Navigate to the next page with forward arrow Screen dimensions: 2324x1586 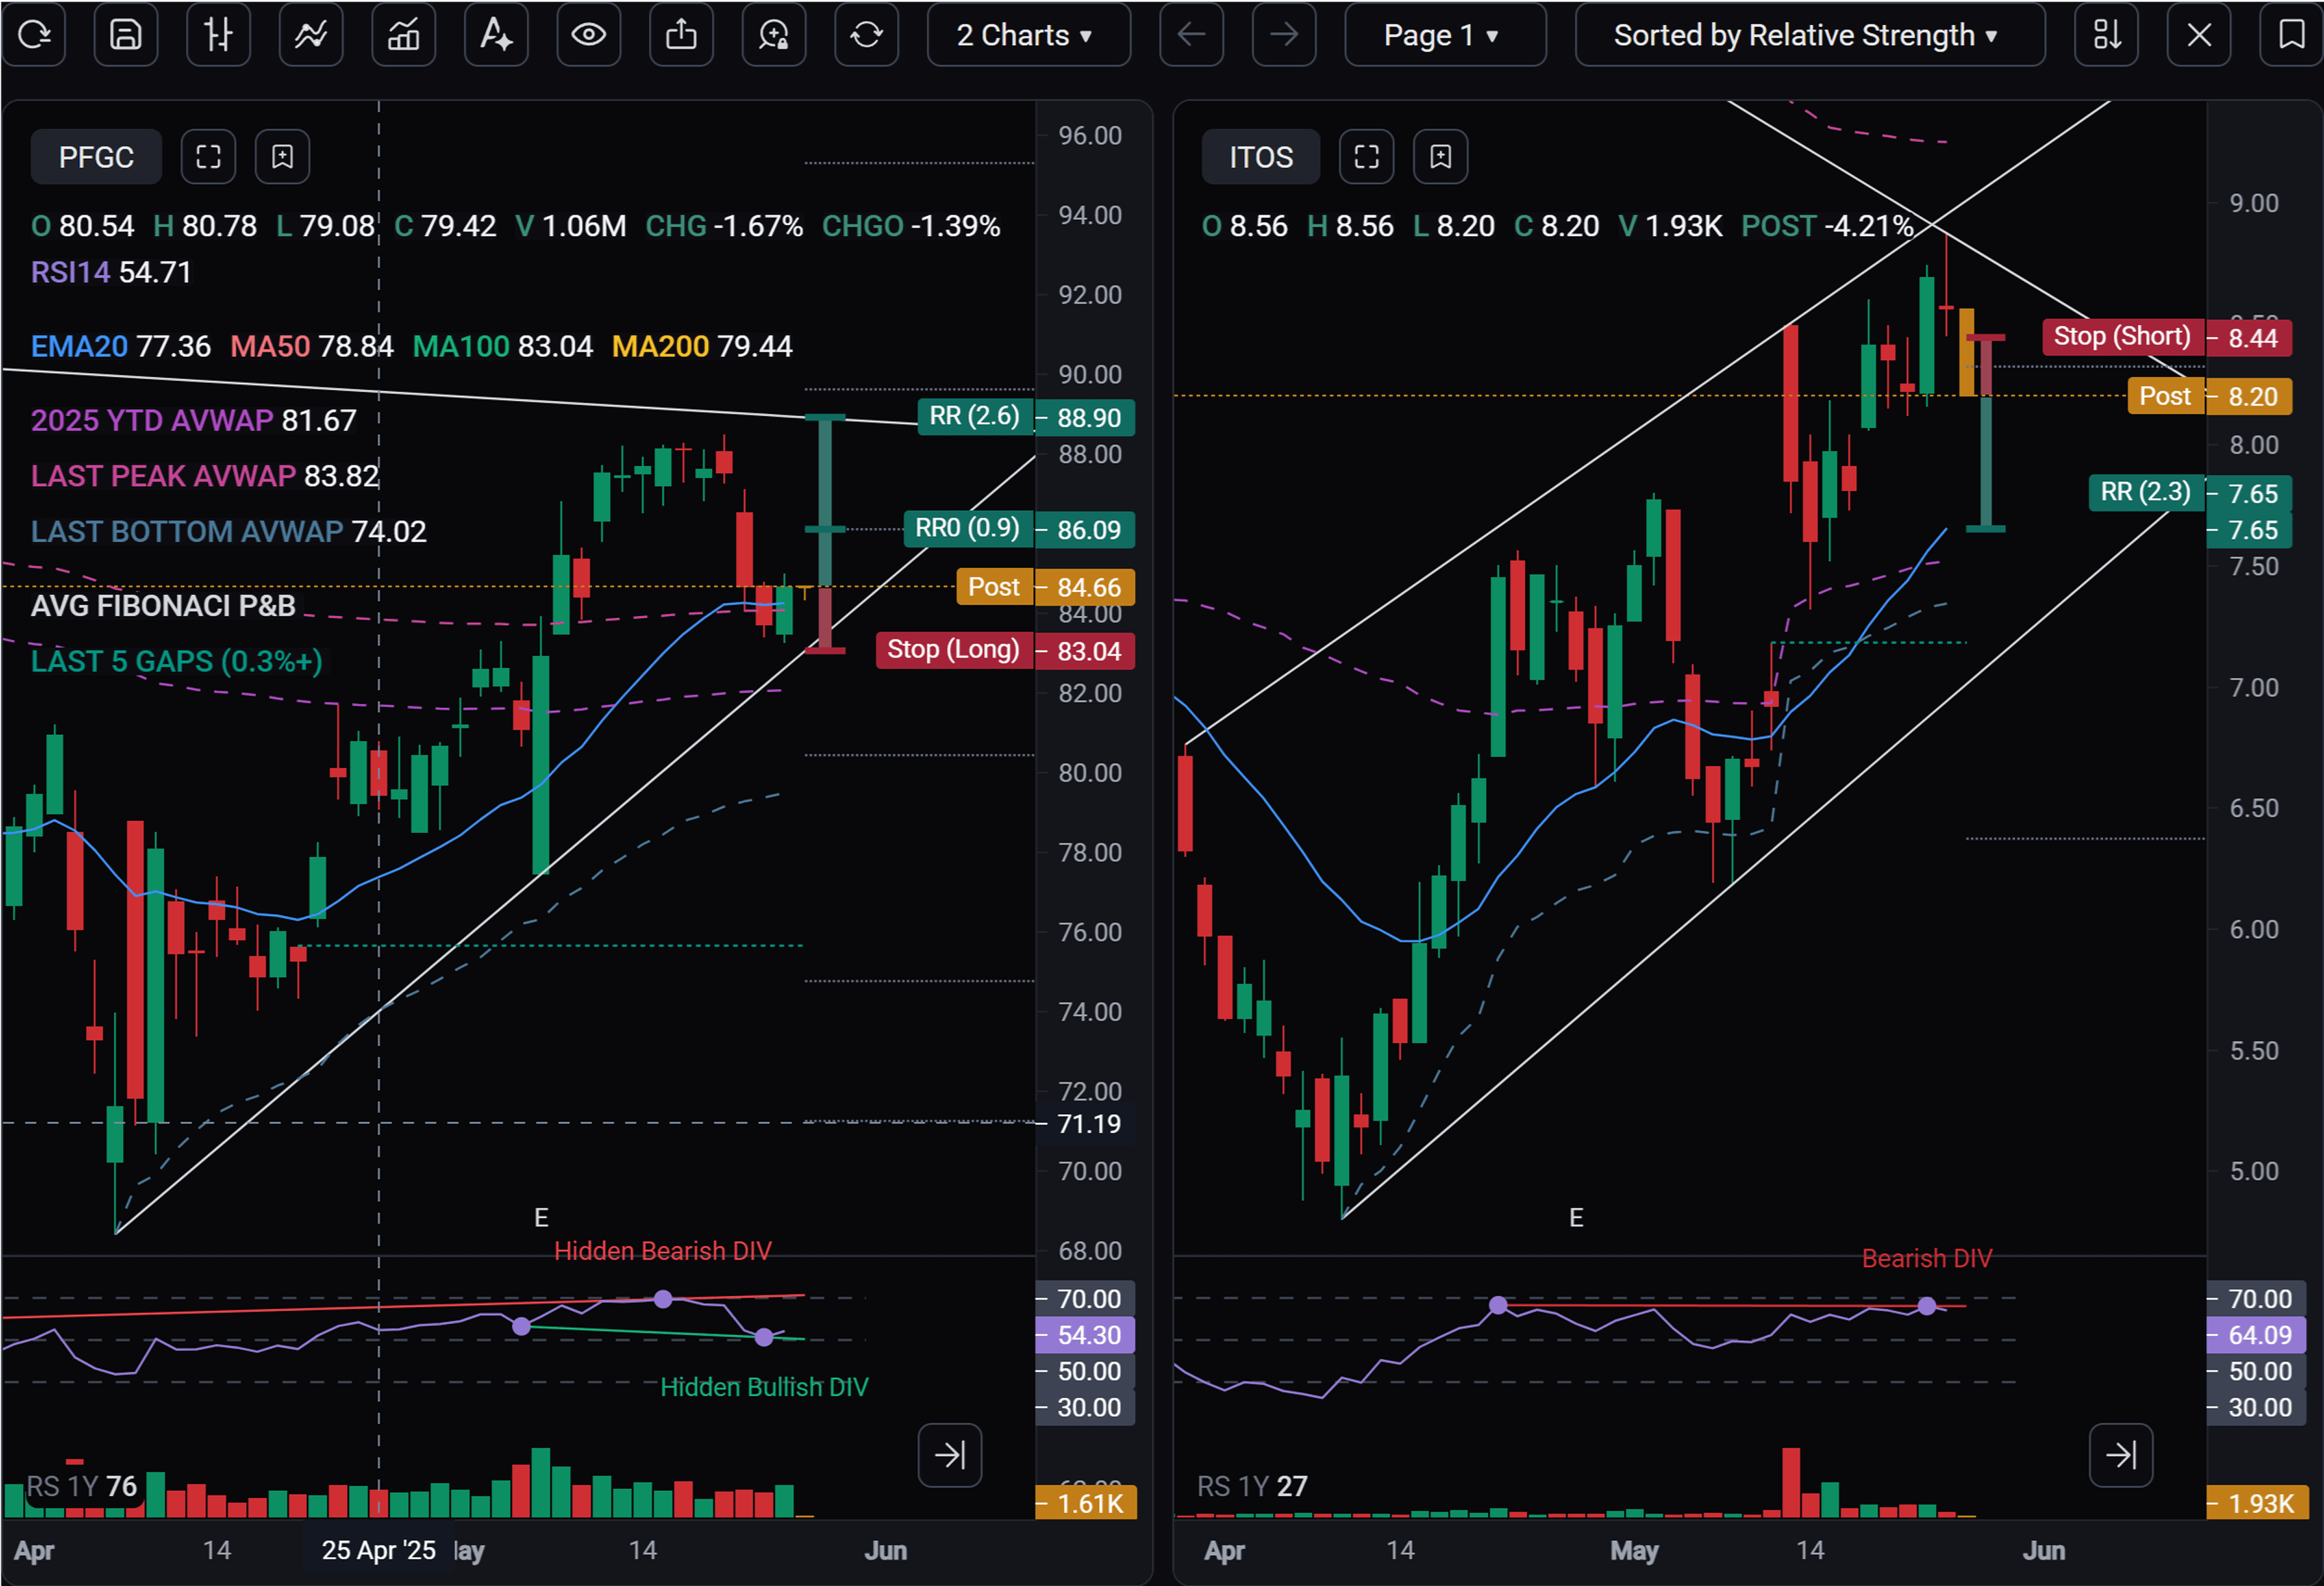pos(1283,35)
